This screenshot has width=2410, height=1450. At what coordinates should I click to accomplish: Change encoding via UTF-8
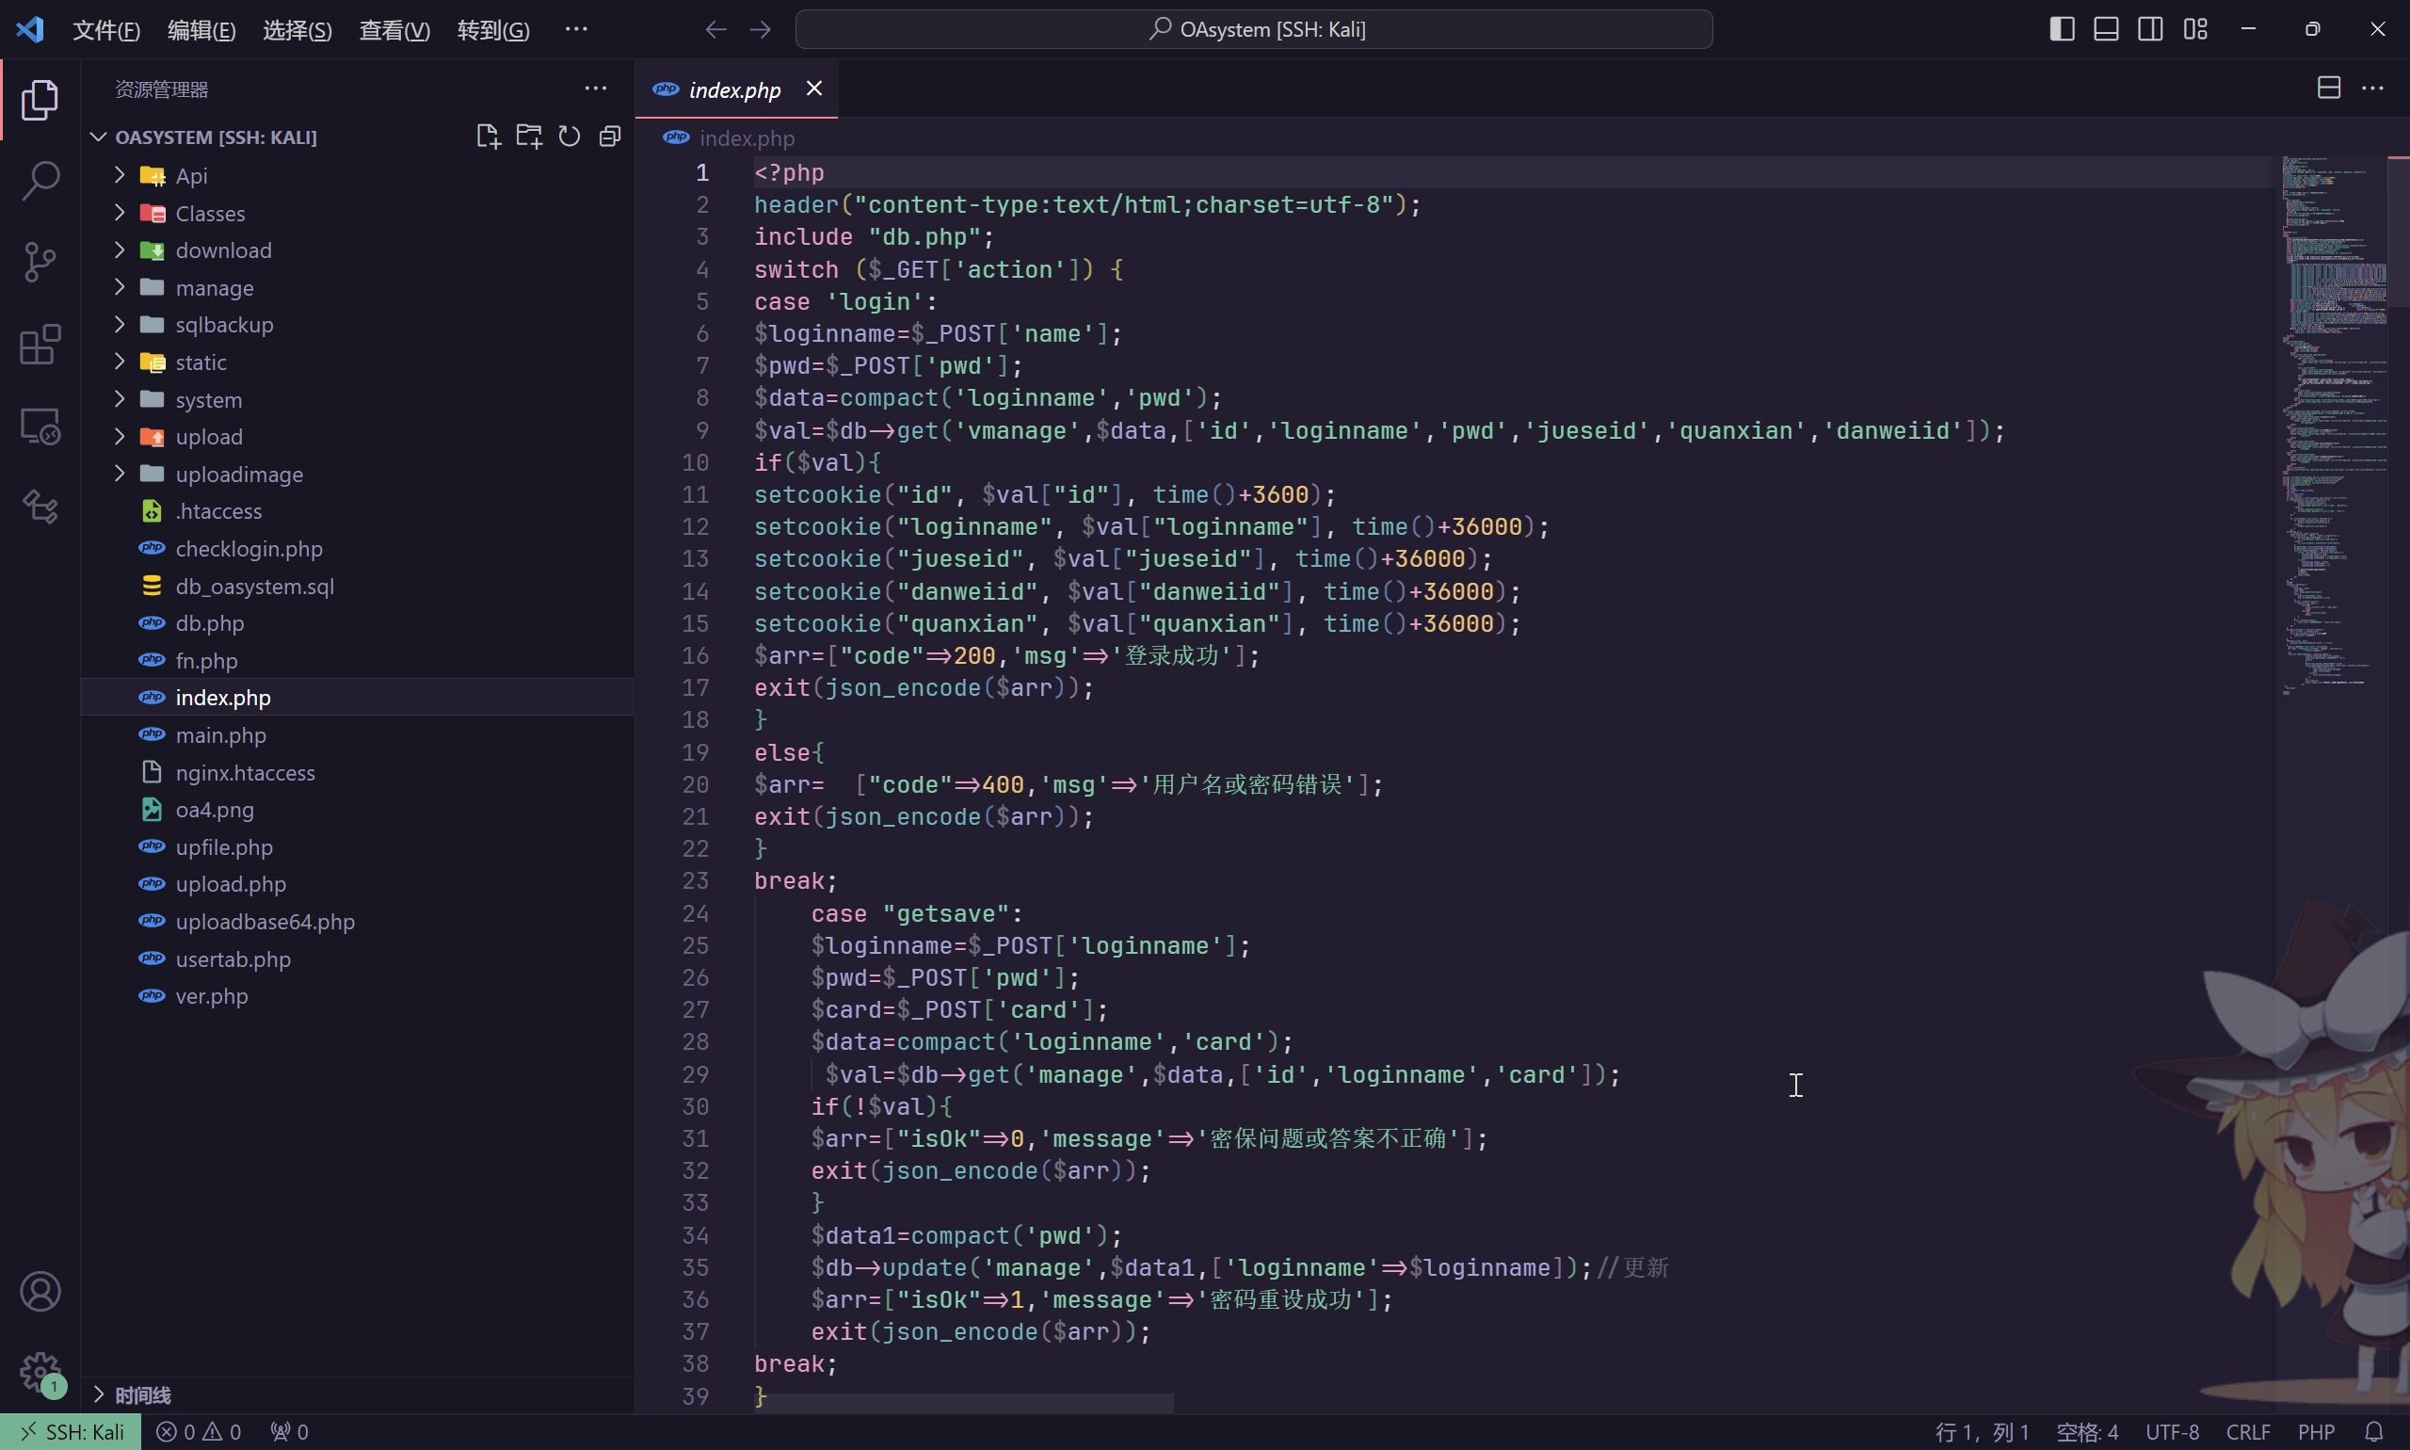pyautogui.click(x=2173, y=1432)
